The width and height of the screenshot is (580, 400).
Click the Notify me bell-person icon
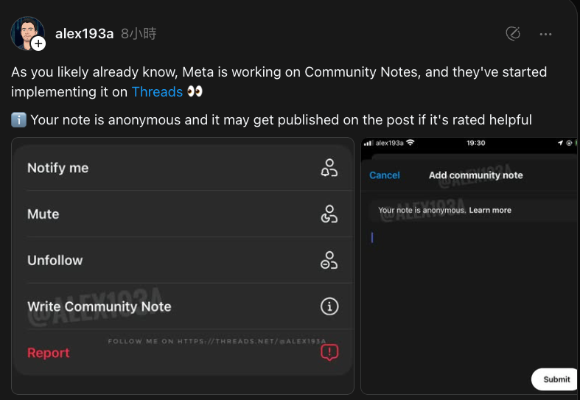click(329, 168)
